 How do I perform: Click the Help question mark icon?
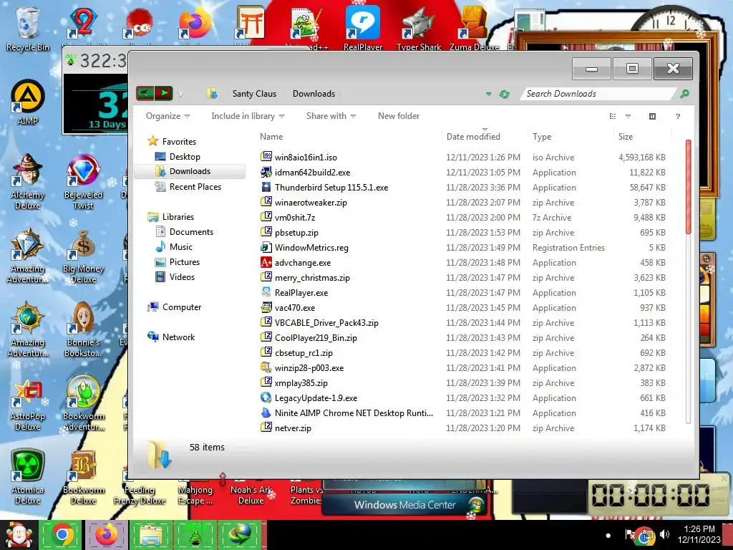[677, 116]
